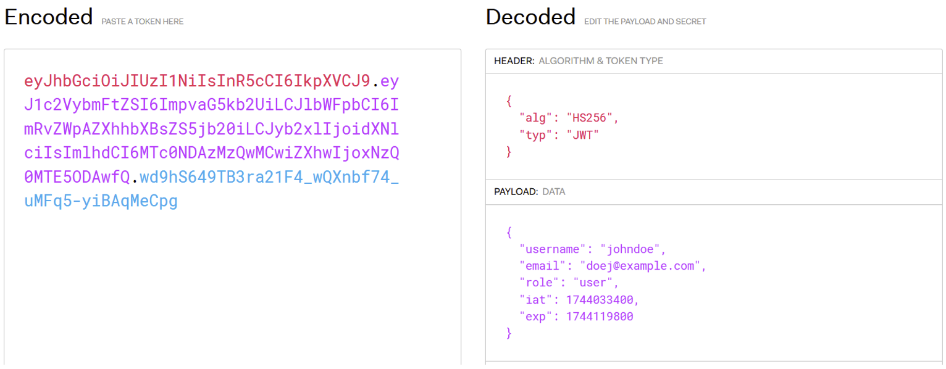Click the PASTE A TOKEN HERE label
The width and height of the screenshot is (946, 369).
point(142,21)
